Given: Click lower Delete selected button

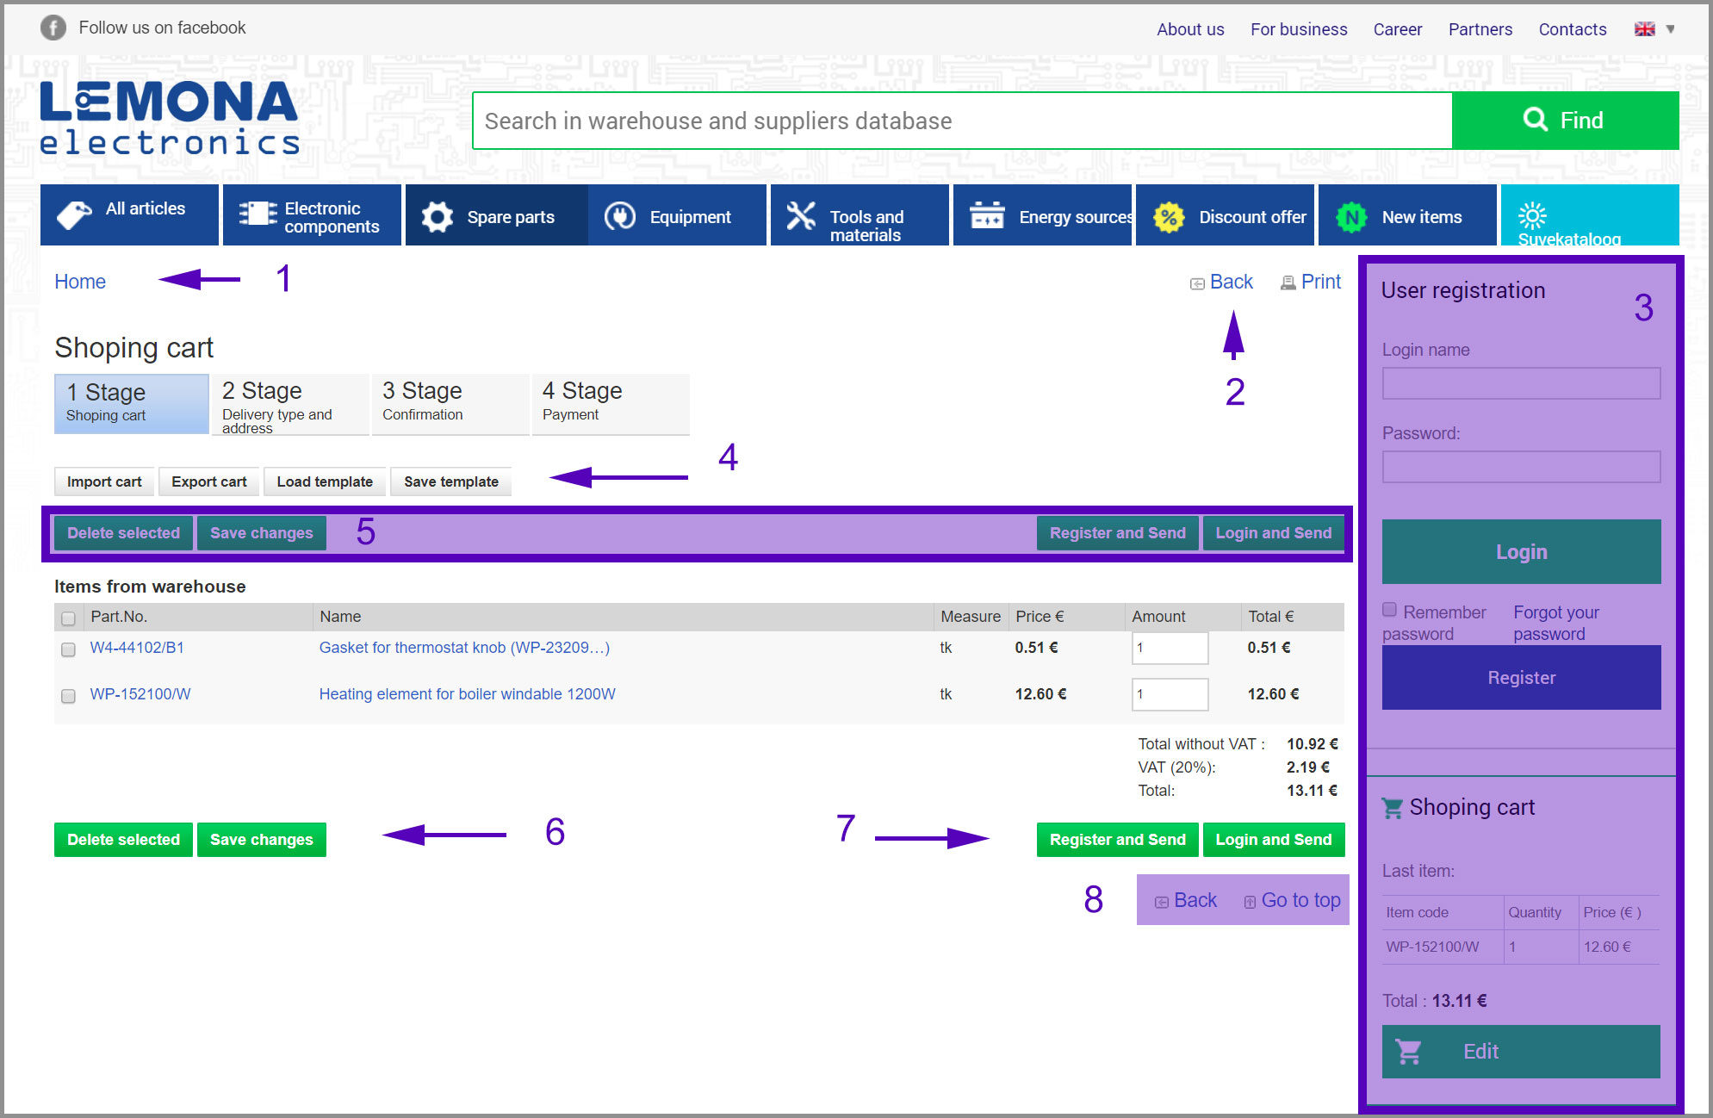Looking at the screenshot, I should [x=123, y=840].
